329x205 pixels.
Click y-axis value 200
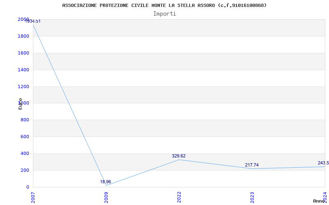(x=25, y=170)
